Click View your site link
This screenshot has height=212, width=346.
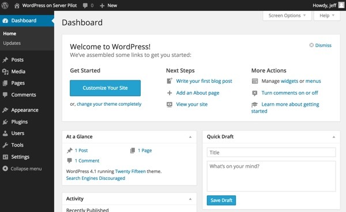pyautogui.click(x=192, y=105)
